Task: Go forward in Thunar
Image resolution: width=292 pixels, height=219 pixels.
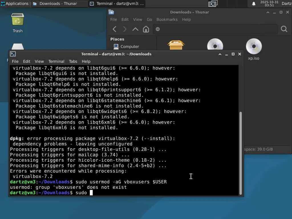Action: coord(125,29)
